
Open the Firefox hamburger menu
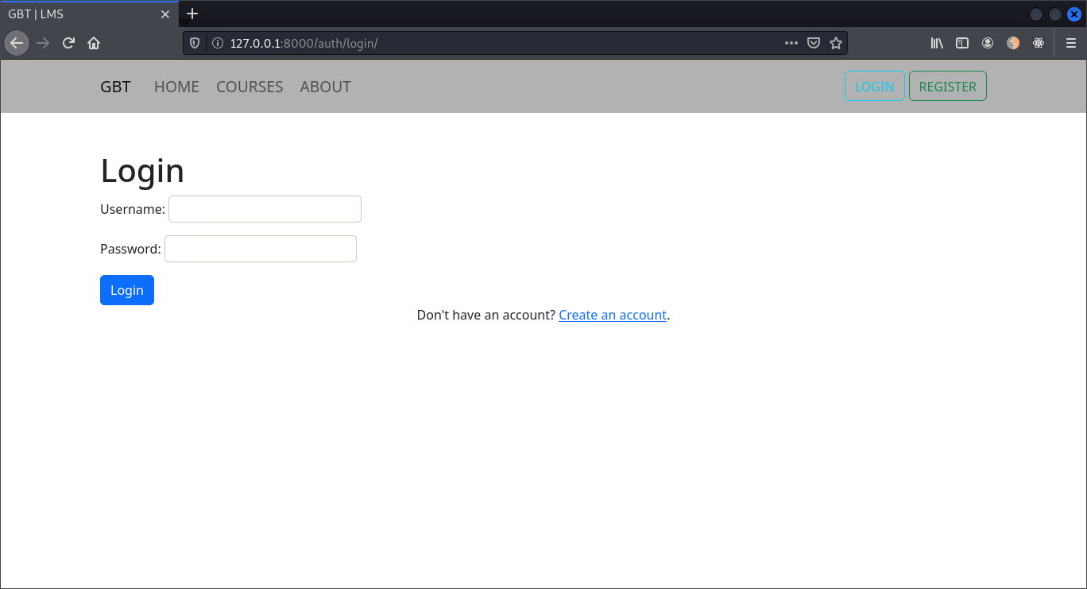1071,43
